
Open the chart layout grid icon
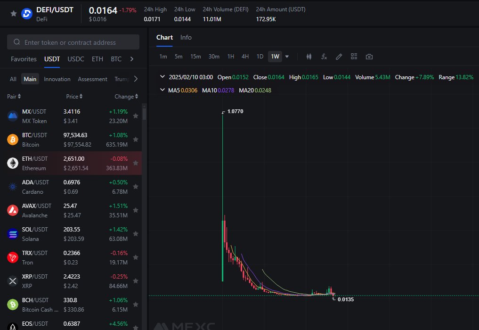354,56
